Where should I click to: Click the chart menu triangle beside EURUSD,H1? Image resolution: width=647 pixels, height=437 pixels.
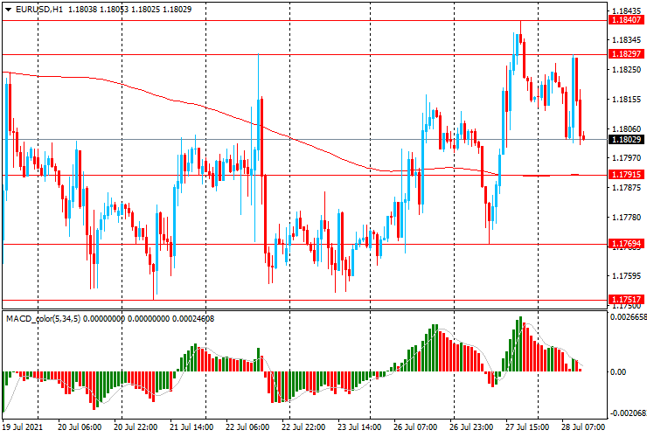pyautogui.click(x=8, y=10)
